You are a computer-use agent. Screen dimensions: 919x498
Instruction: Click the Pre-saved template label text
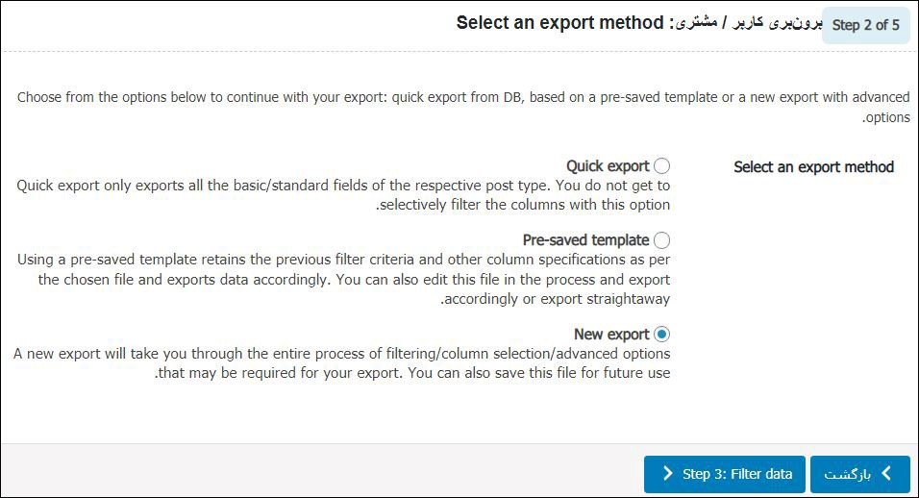pyautogui.click(x=585, y=240)
